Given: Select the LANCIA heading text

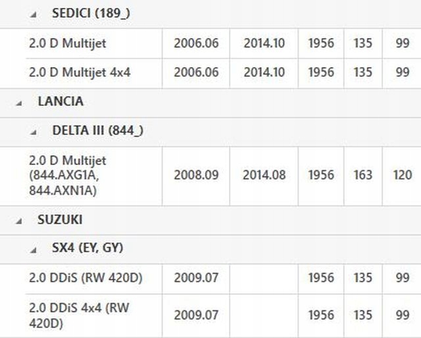Looking at the screenshot, I should coord(61,102).
